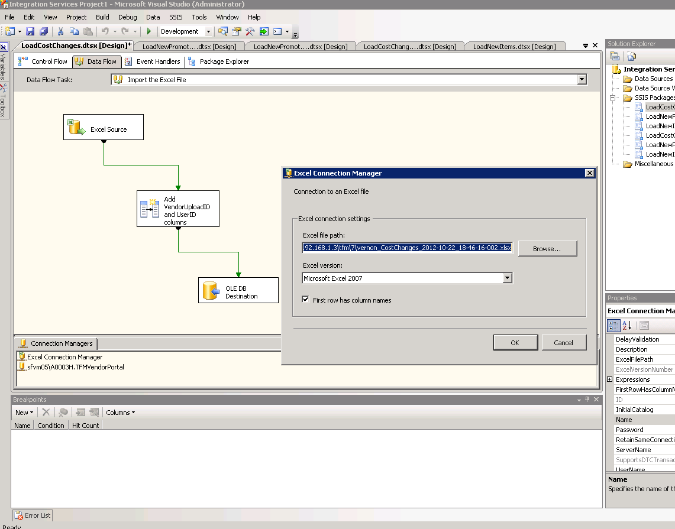Select the Excel Source component

(x=103, y=126)
